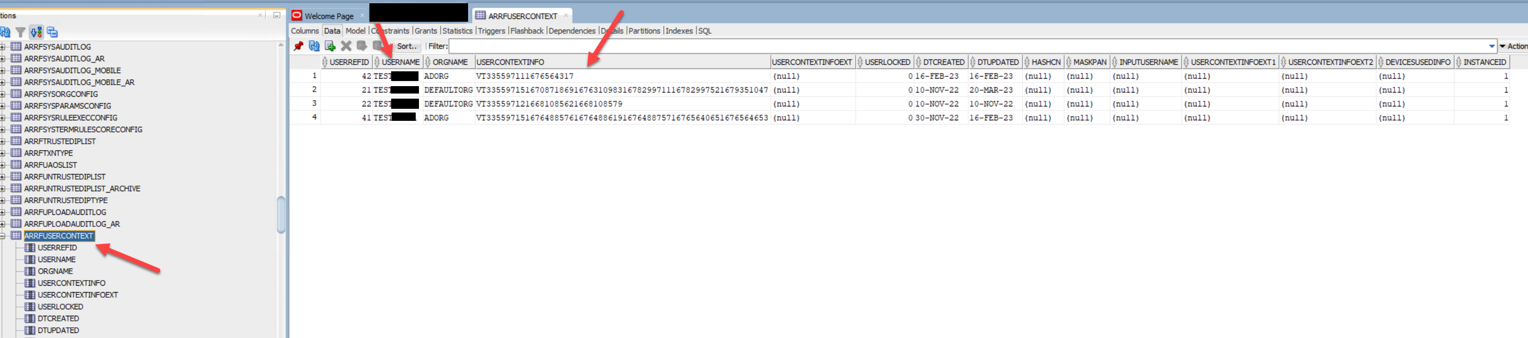Select the DTCREATED column in tree
The height and width of the screenshot is (338, 1528).
pos(58,319)
